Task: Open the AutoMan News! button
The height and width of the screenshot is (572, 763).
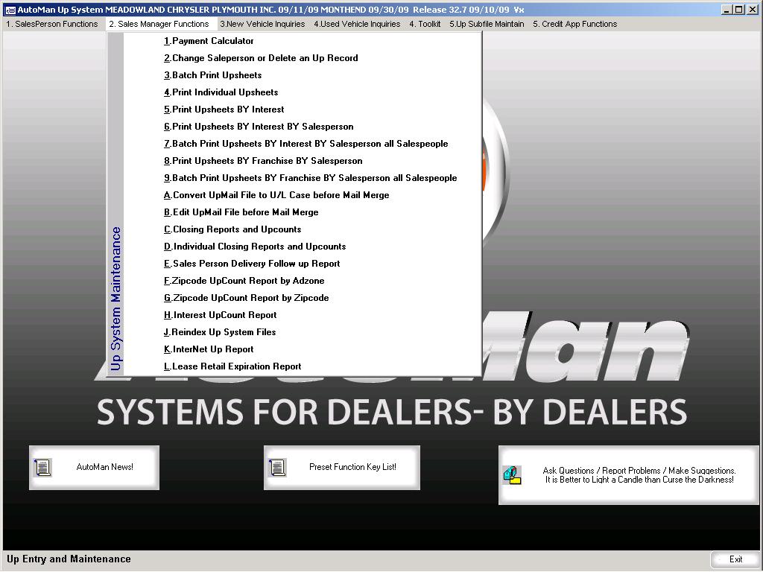Action: [104, 468]
